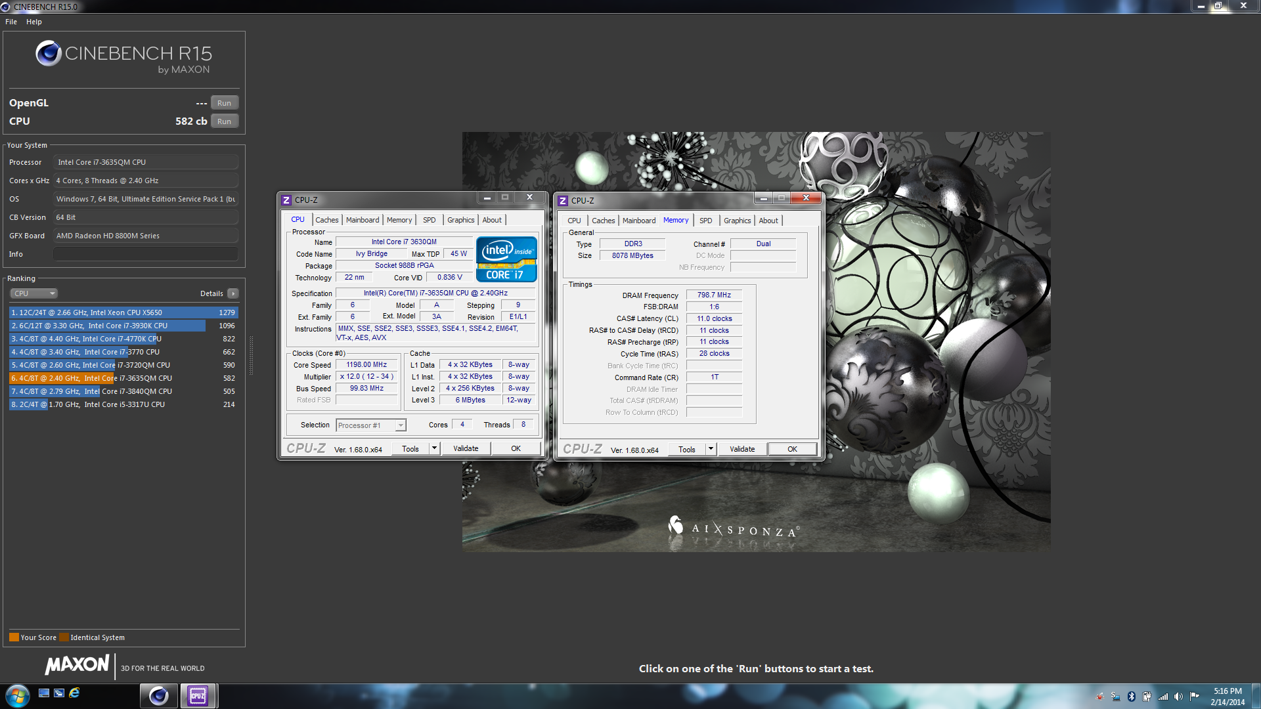Switch to Graphics tab in right CPU-Z
This screenshot has height=709, width=1261.
(x=738, y=221)
